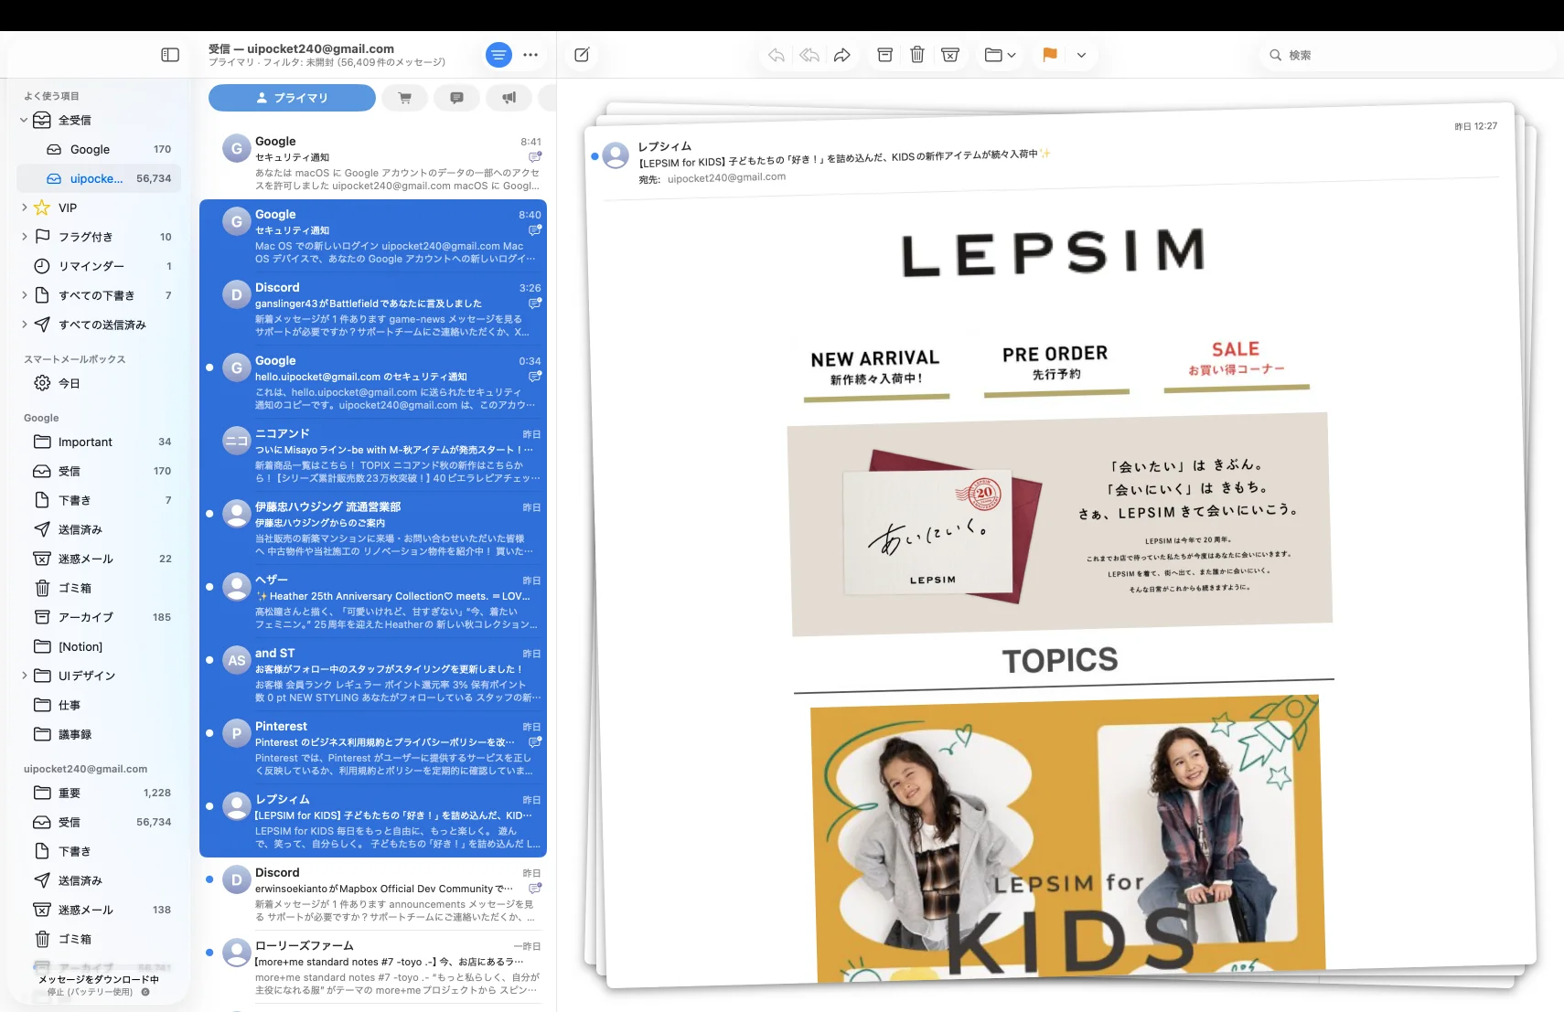This screenshot has height=1012, width=1564.
Task: Open the Google アーカイブ folder with 185
Action: click(99, 617)
